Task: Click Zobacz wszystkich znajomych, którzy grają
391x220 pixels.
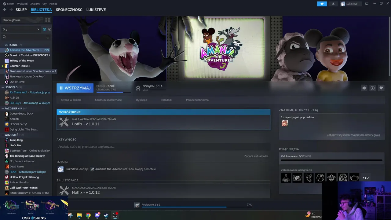Action: point(353,135)
